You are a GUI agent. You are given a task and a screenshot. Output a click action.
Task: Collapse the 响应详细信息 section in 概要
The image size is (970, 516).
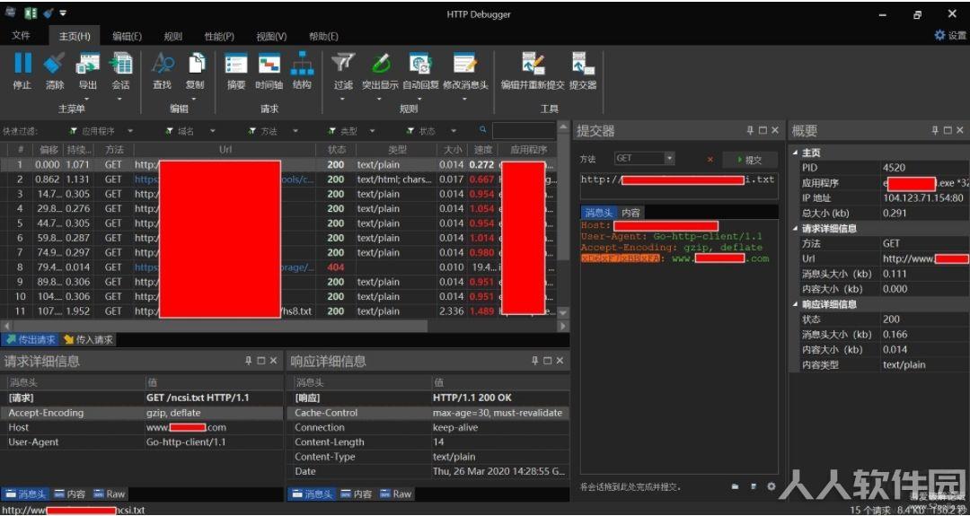click(x=796, y=304)
